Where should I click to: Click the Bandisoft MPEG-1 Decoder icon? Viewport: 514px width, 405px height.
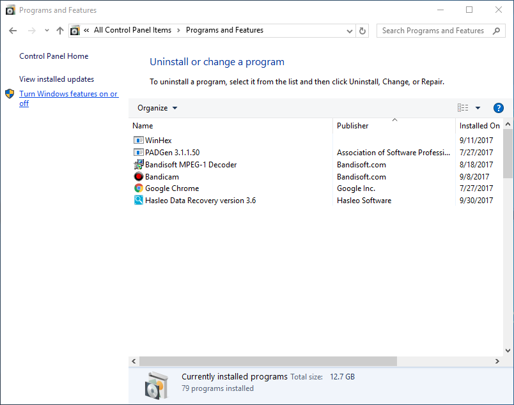pos(138,164)
